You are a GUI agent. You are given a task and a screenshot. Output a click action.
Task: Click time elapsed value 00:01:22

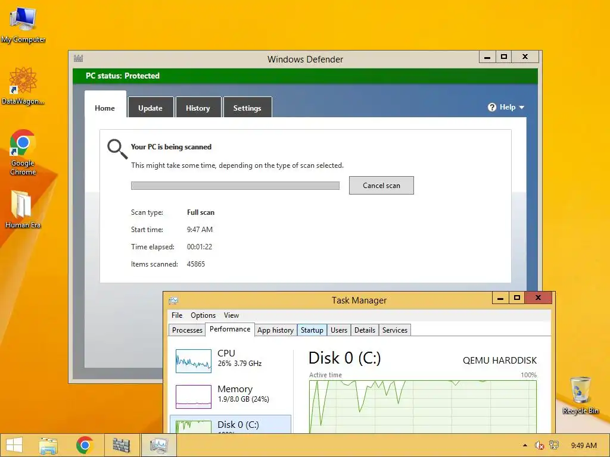[x=200, y=247]
